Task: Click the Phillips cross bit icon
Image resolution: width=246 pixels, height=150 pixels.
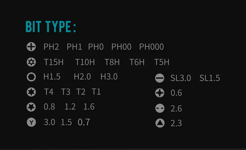Action: pyautogui.click(x=31, y=47)
